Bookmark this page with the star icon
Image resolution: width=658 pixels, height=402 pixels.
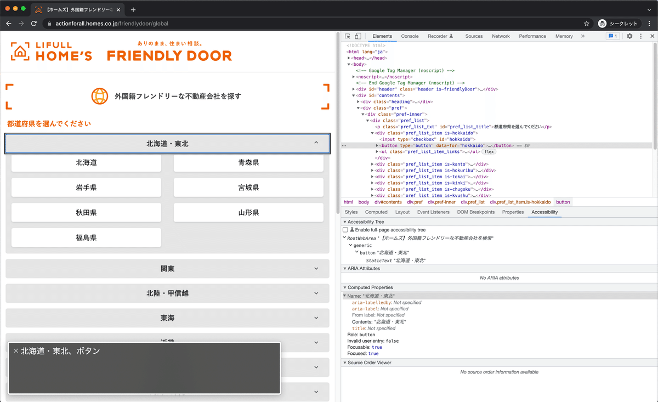[x=586, y=24]
